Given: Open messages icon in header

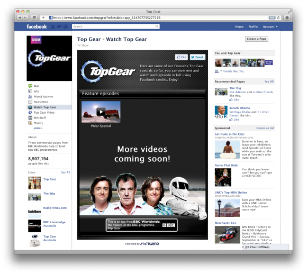Looking at the screenshot, I should (x=59, y=26).
